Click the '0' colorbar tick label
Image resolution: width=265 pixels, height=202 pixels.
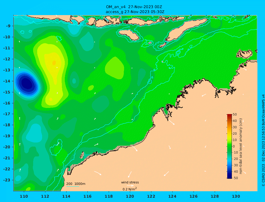[234, 146]
